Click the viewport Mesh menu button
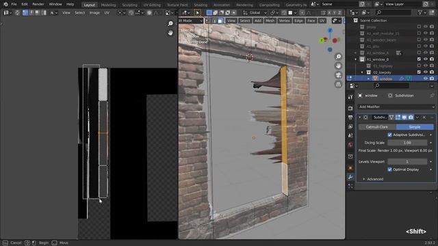Screen dimensions: 438x246 point(270,20)
